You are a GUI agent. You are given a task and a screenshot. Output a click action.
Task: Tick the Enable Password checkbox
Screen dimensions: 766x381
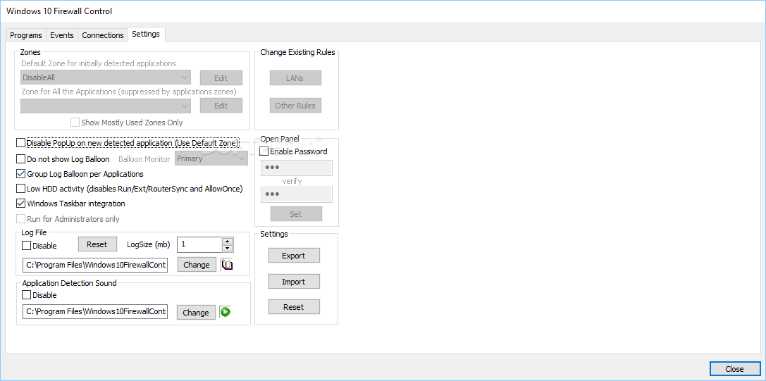click(264, 151)
